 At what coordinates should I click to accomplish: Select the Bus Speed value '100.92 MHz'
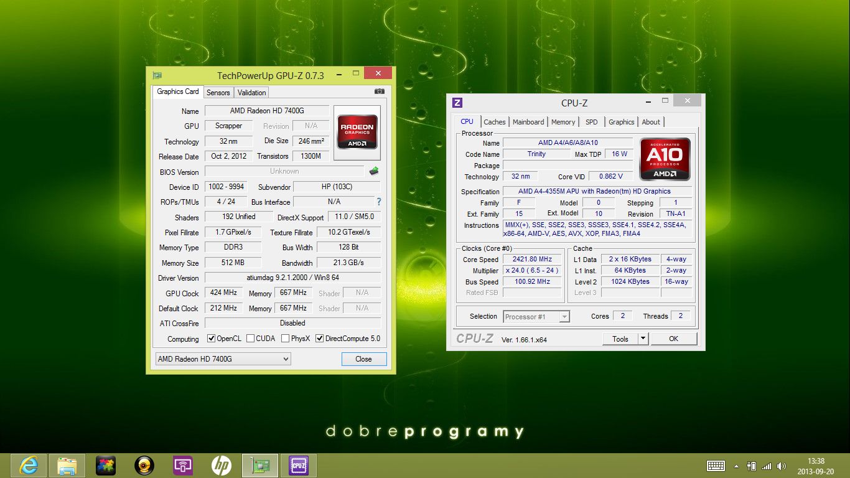tap(532, 281)
